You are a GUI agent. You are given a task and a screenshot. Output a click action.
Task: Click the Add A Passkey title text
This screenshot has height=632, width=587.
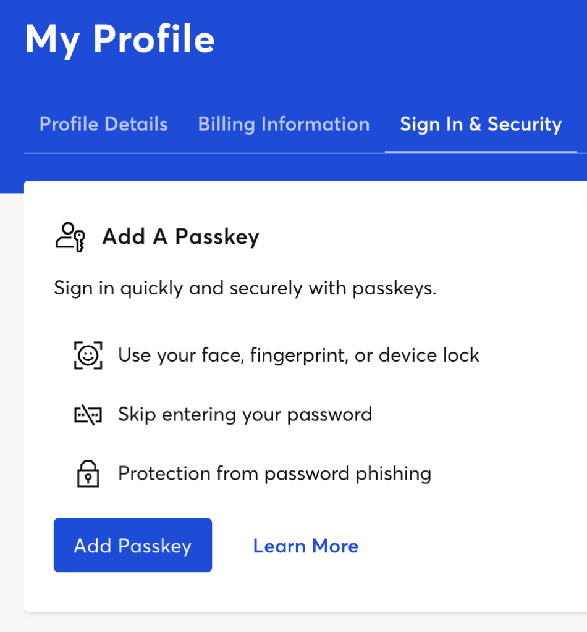[x=180, y=236]
